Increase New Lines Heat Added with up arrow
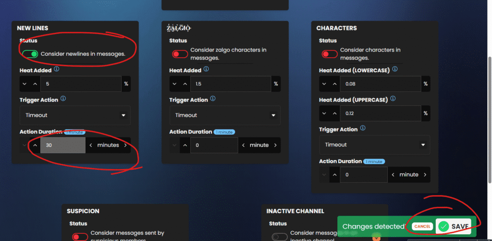The width and height of the screenshot is (492, 241). (x=35, y=84)
